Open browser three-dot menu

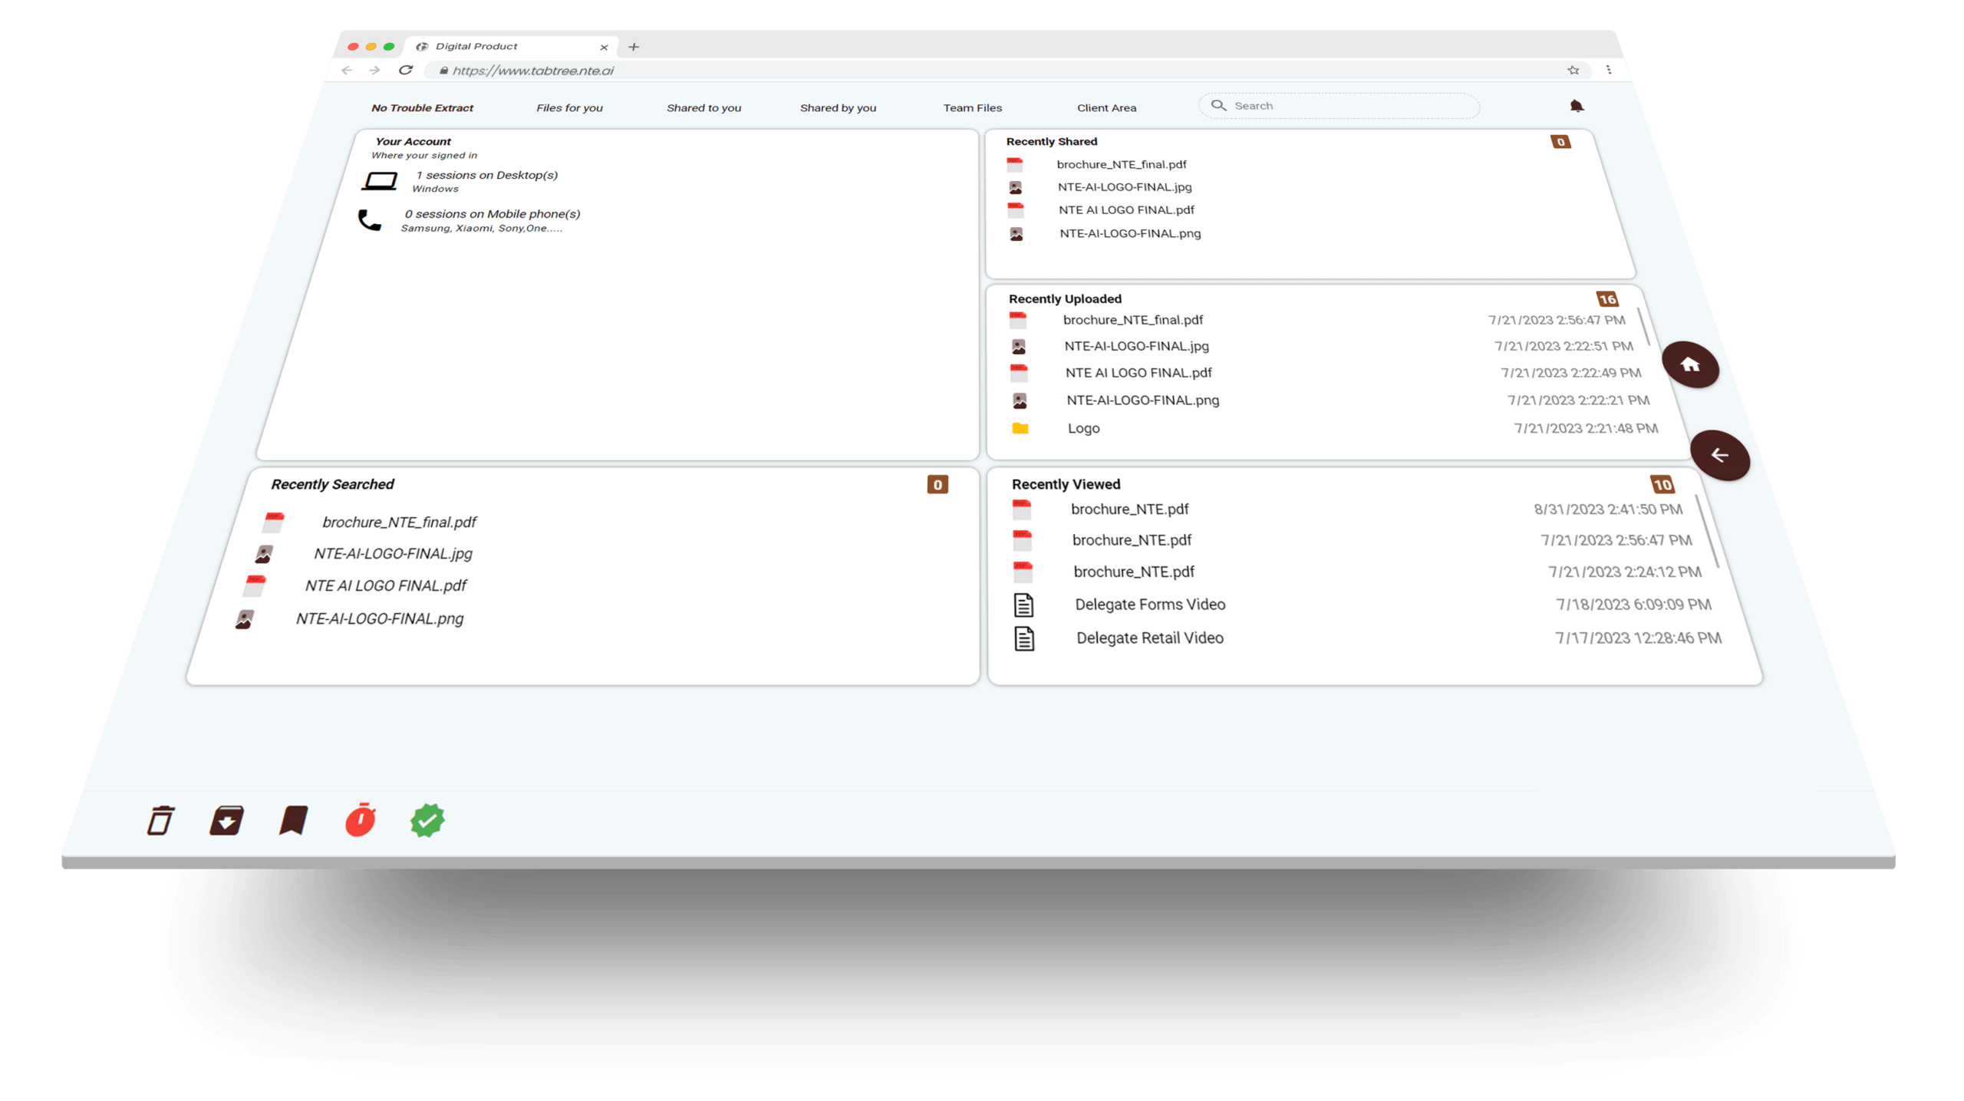point(1609,70)
